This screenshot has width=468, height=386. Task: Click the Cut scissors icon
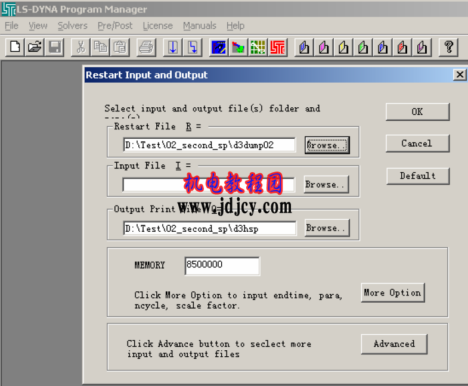pos(81,47)
